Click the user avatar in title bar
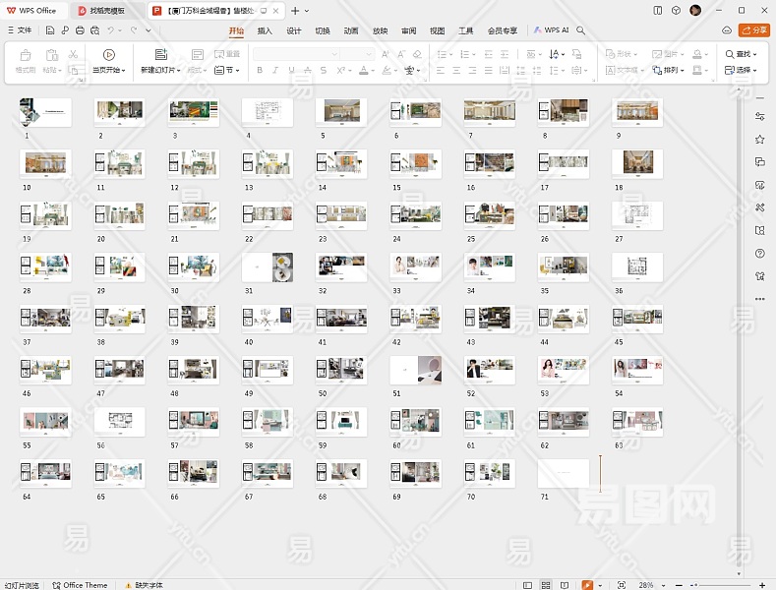The height and width of the screenshot is (590, 776). click(x=695, y=10)
